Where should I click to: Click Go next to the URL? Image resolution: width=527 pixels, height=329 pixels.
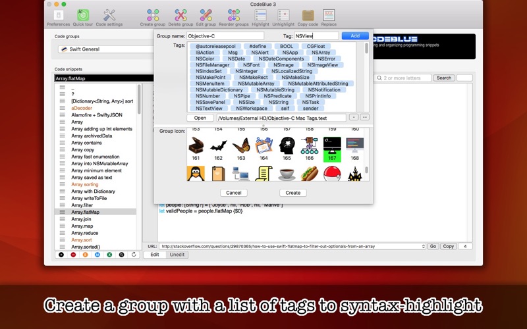(433, 246)
